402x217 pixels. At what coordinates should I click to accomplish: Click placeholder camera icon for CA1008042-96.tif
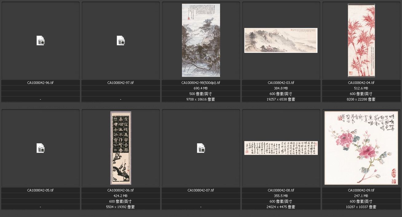click(41, 41)
